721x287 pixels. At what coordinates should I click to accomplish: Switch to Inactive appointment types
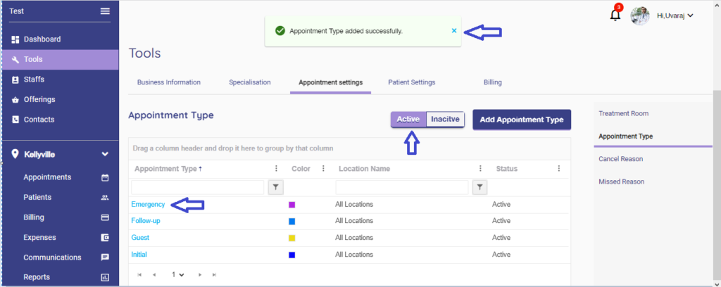(445, 120)
